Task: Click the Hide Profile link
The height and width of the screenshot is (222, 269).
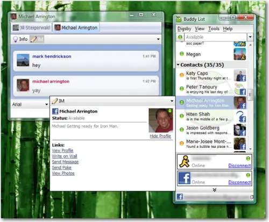Action: tap(160, 136)
